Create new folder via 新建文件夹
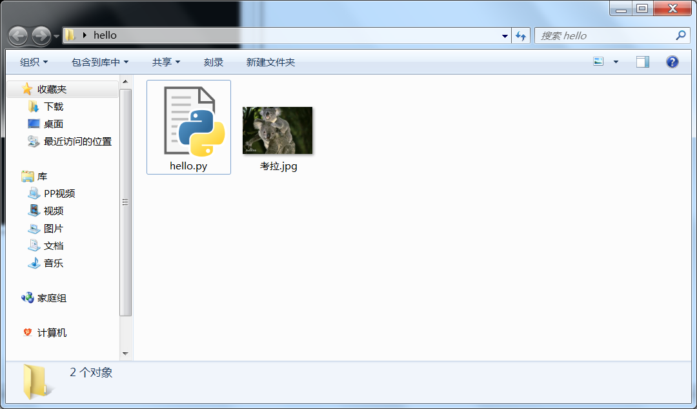 tap(270, 62)
